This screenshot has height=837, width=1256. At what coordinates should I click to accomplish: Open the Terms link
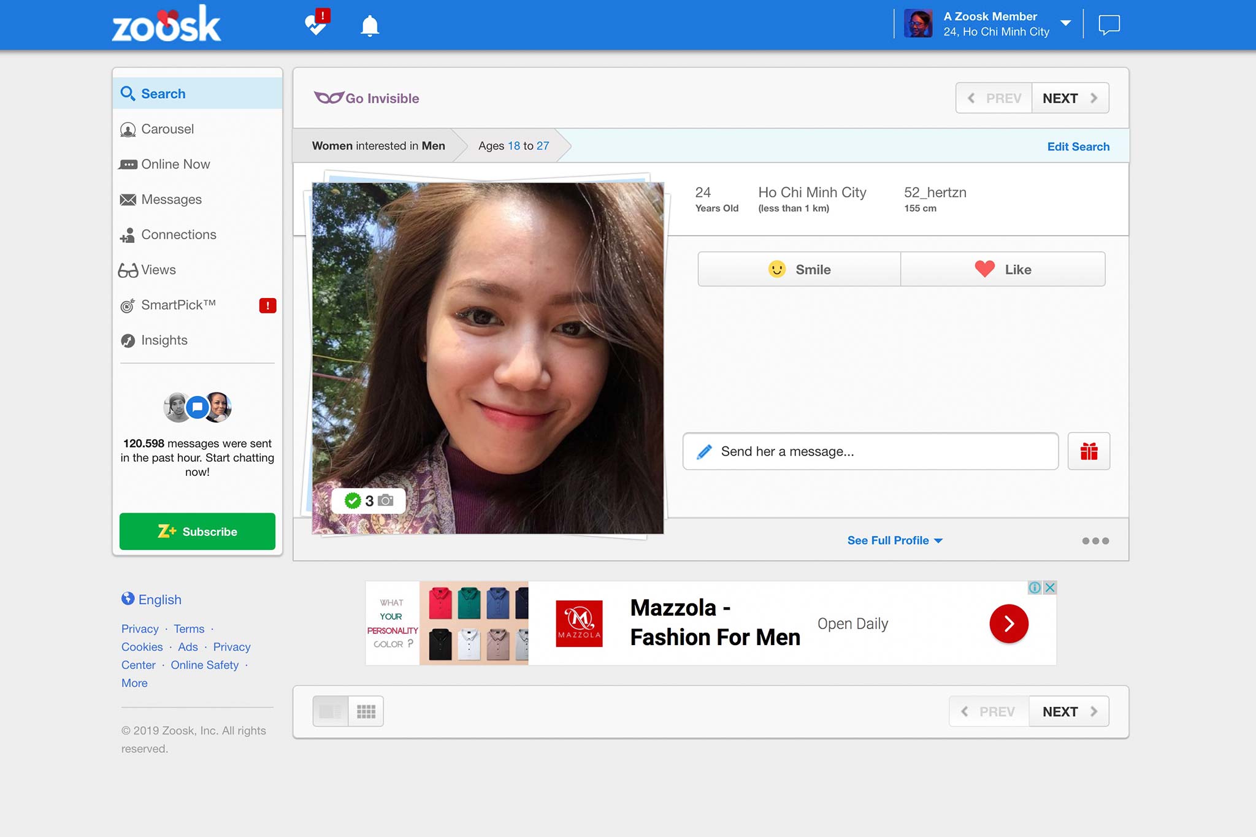tap(189, 629)
